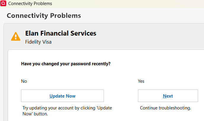Screen dimensions: 204x121
Task: Click the 'No' answer label
Action: coord(24,81)
